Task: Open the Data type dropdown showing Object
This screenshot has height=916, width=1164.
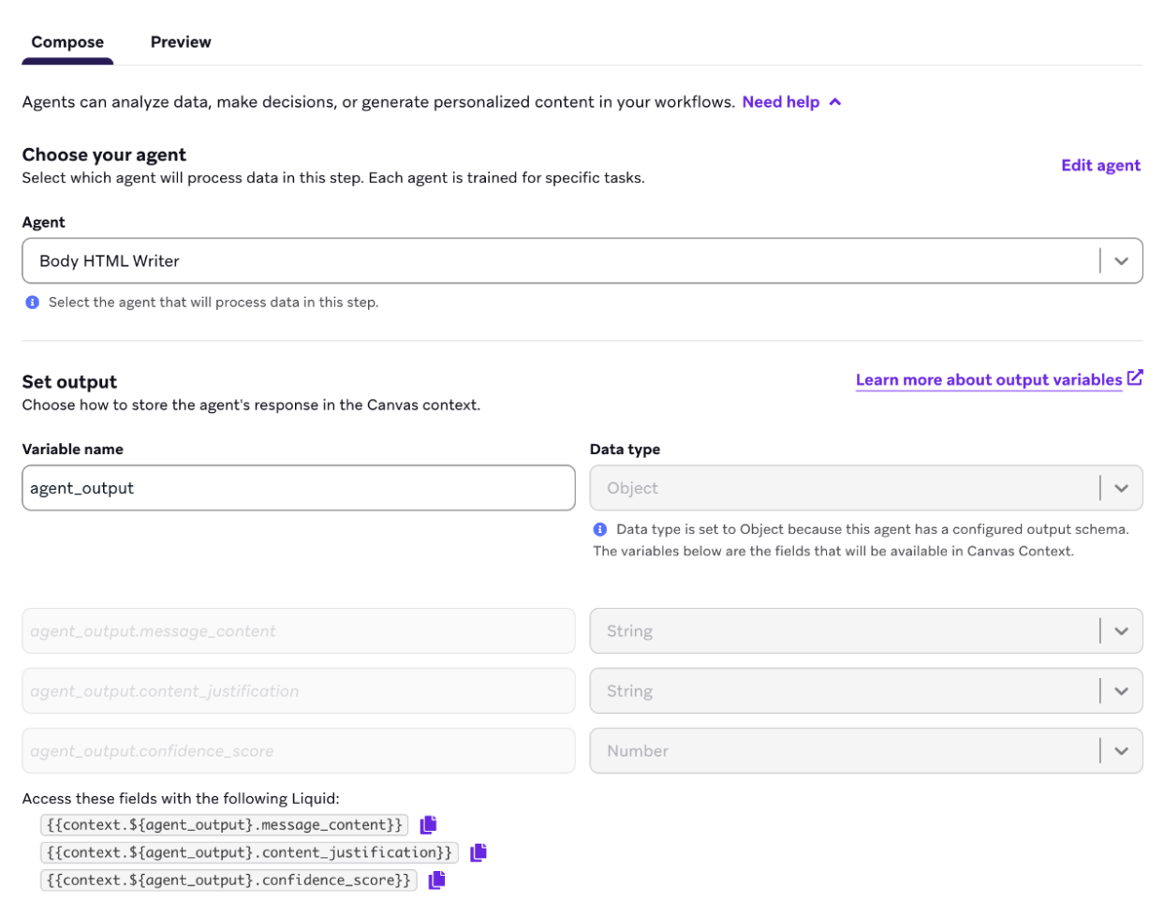Action: pyautogui.click(x=1121, y=487)
